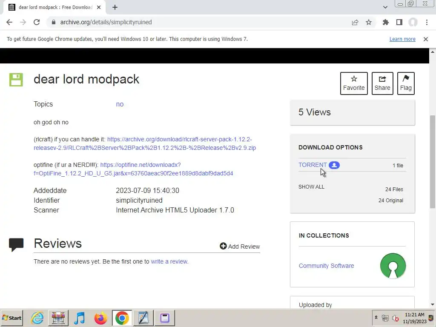Click the network tray icon
The width and height of the screenshot is (436, 327).
[x=385, y=318]
